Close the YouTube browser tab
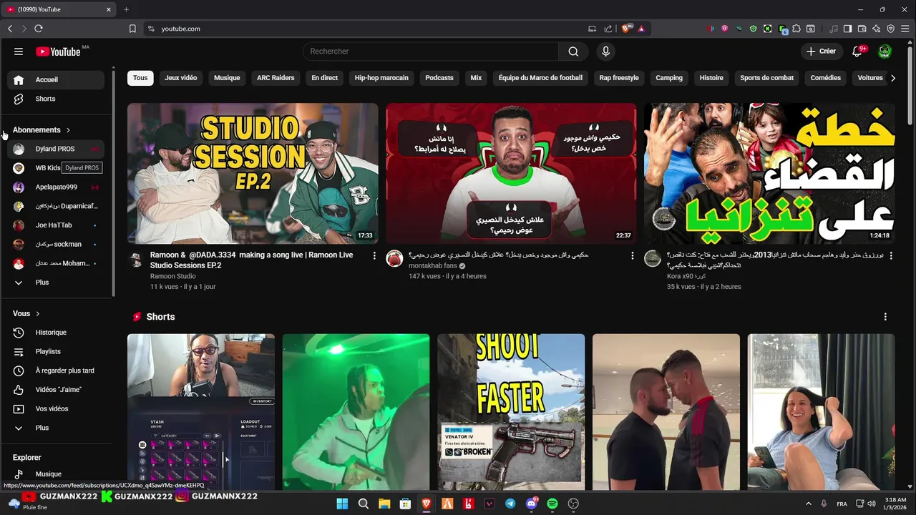This screenshot has height=515, width=916. [x=109, y=9]
